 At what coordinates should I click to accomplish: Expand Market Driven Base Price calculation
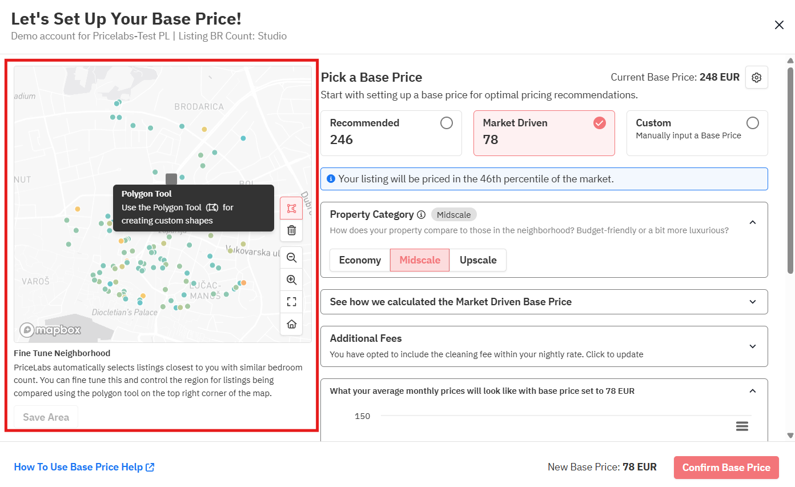point(752,302)
